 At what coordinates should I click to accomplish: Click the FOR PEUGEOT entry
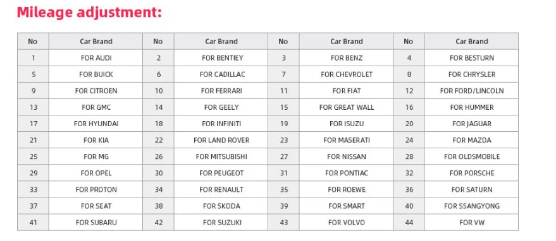[x=221, y=173]
